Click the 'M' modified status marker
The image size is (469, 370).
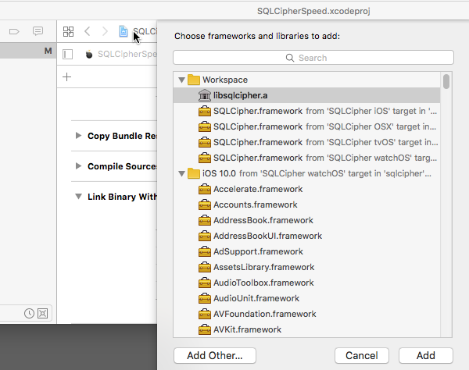coord(48,51)
